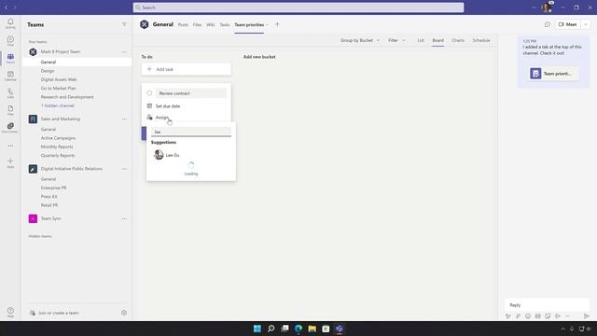Show more apps via sidebar ellipsis

point(10,146)
